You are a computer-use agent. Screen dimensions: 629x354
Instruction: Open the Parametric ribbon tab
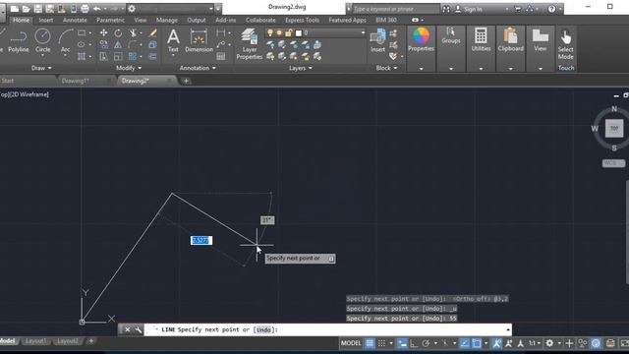[110, 20]
